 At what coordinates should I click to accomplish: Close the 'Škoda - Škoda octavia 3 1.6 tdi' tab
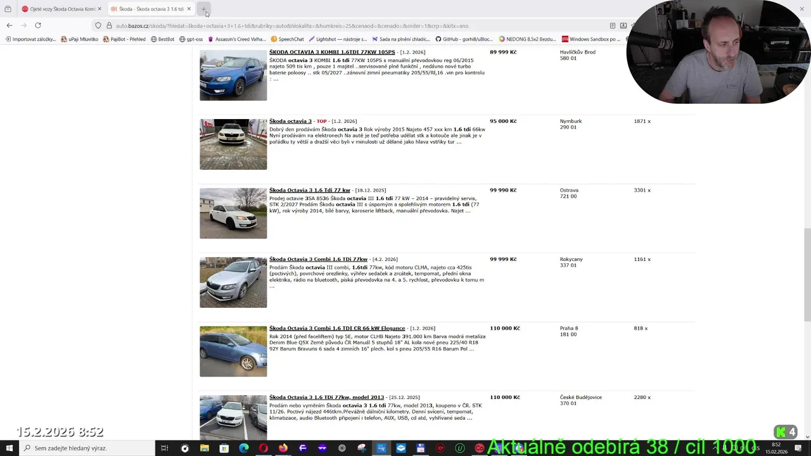click(189, 9)
